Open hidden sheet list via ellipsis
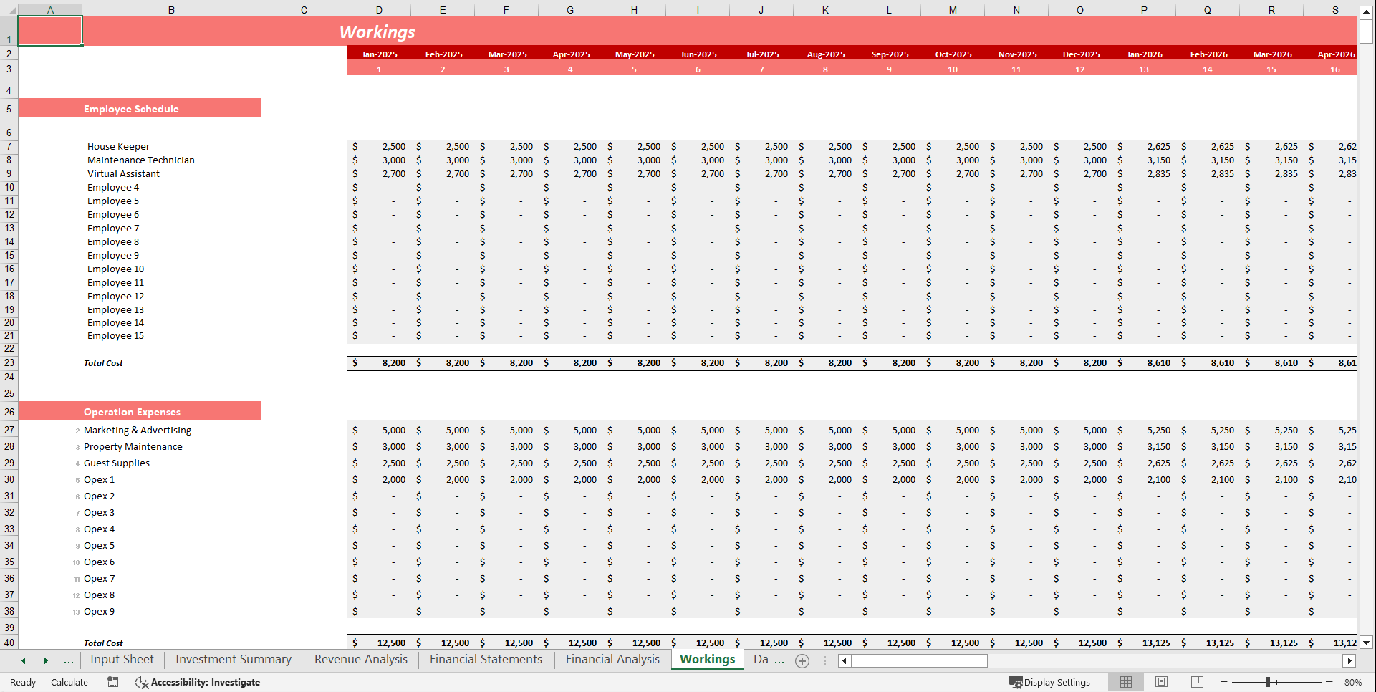 69,660
